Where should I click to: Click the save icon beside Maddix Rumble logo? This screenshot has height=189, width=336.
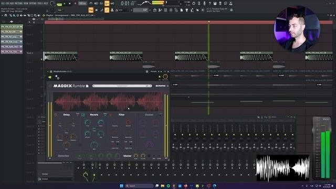(87, 86)
